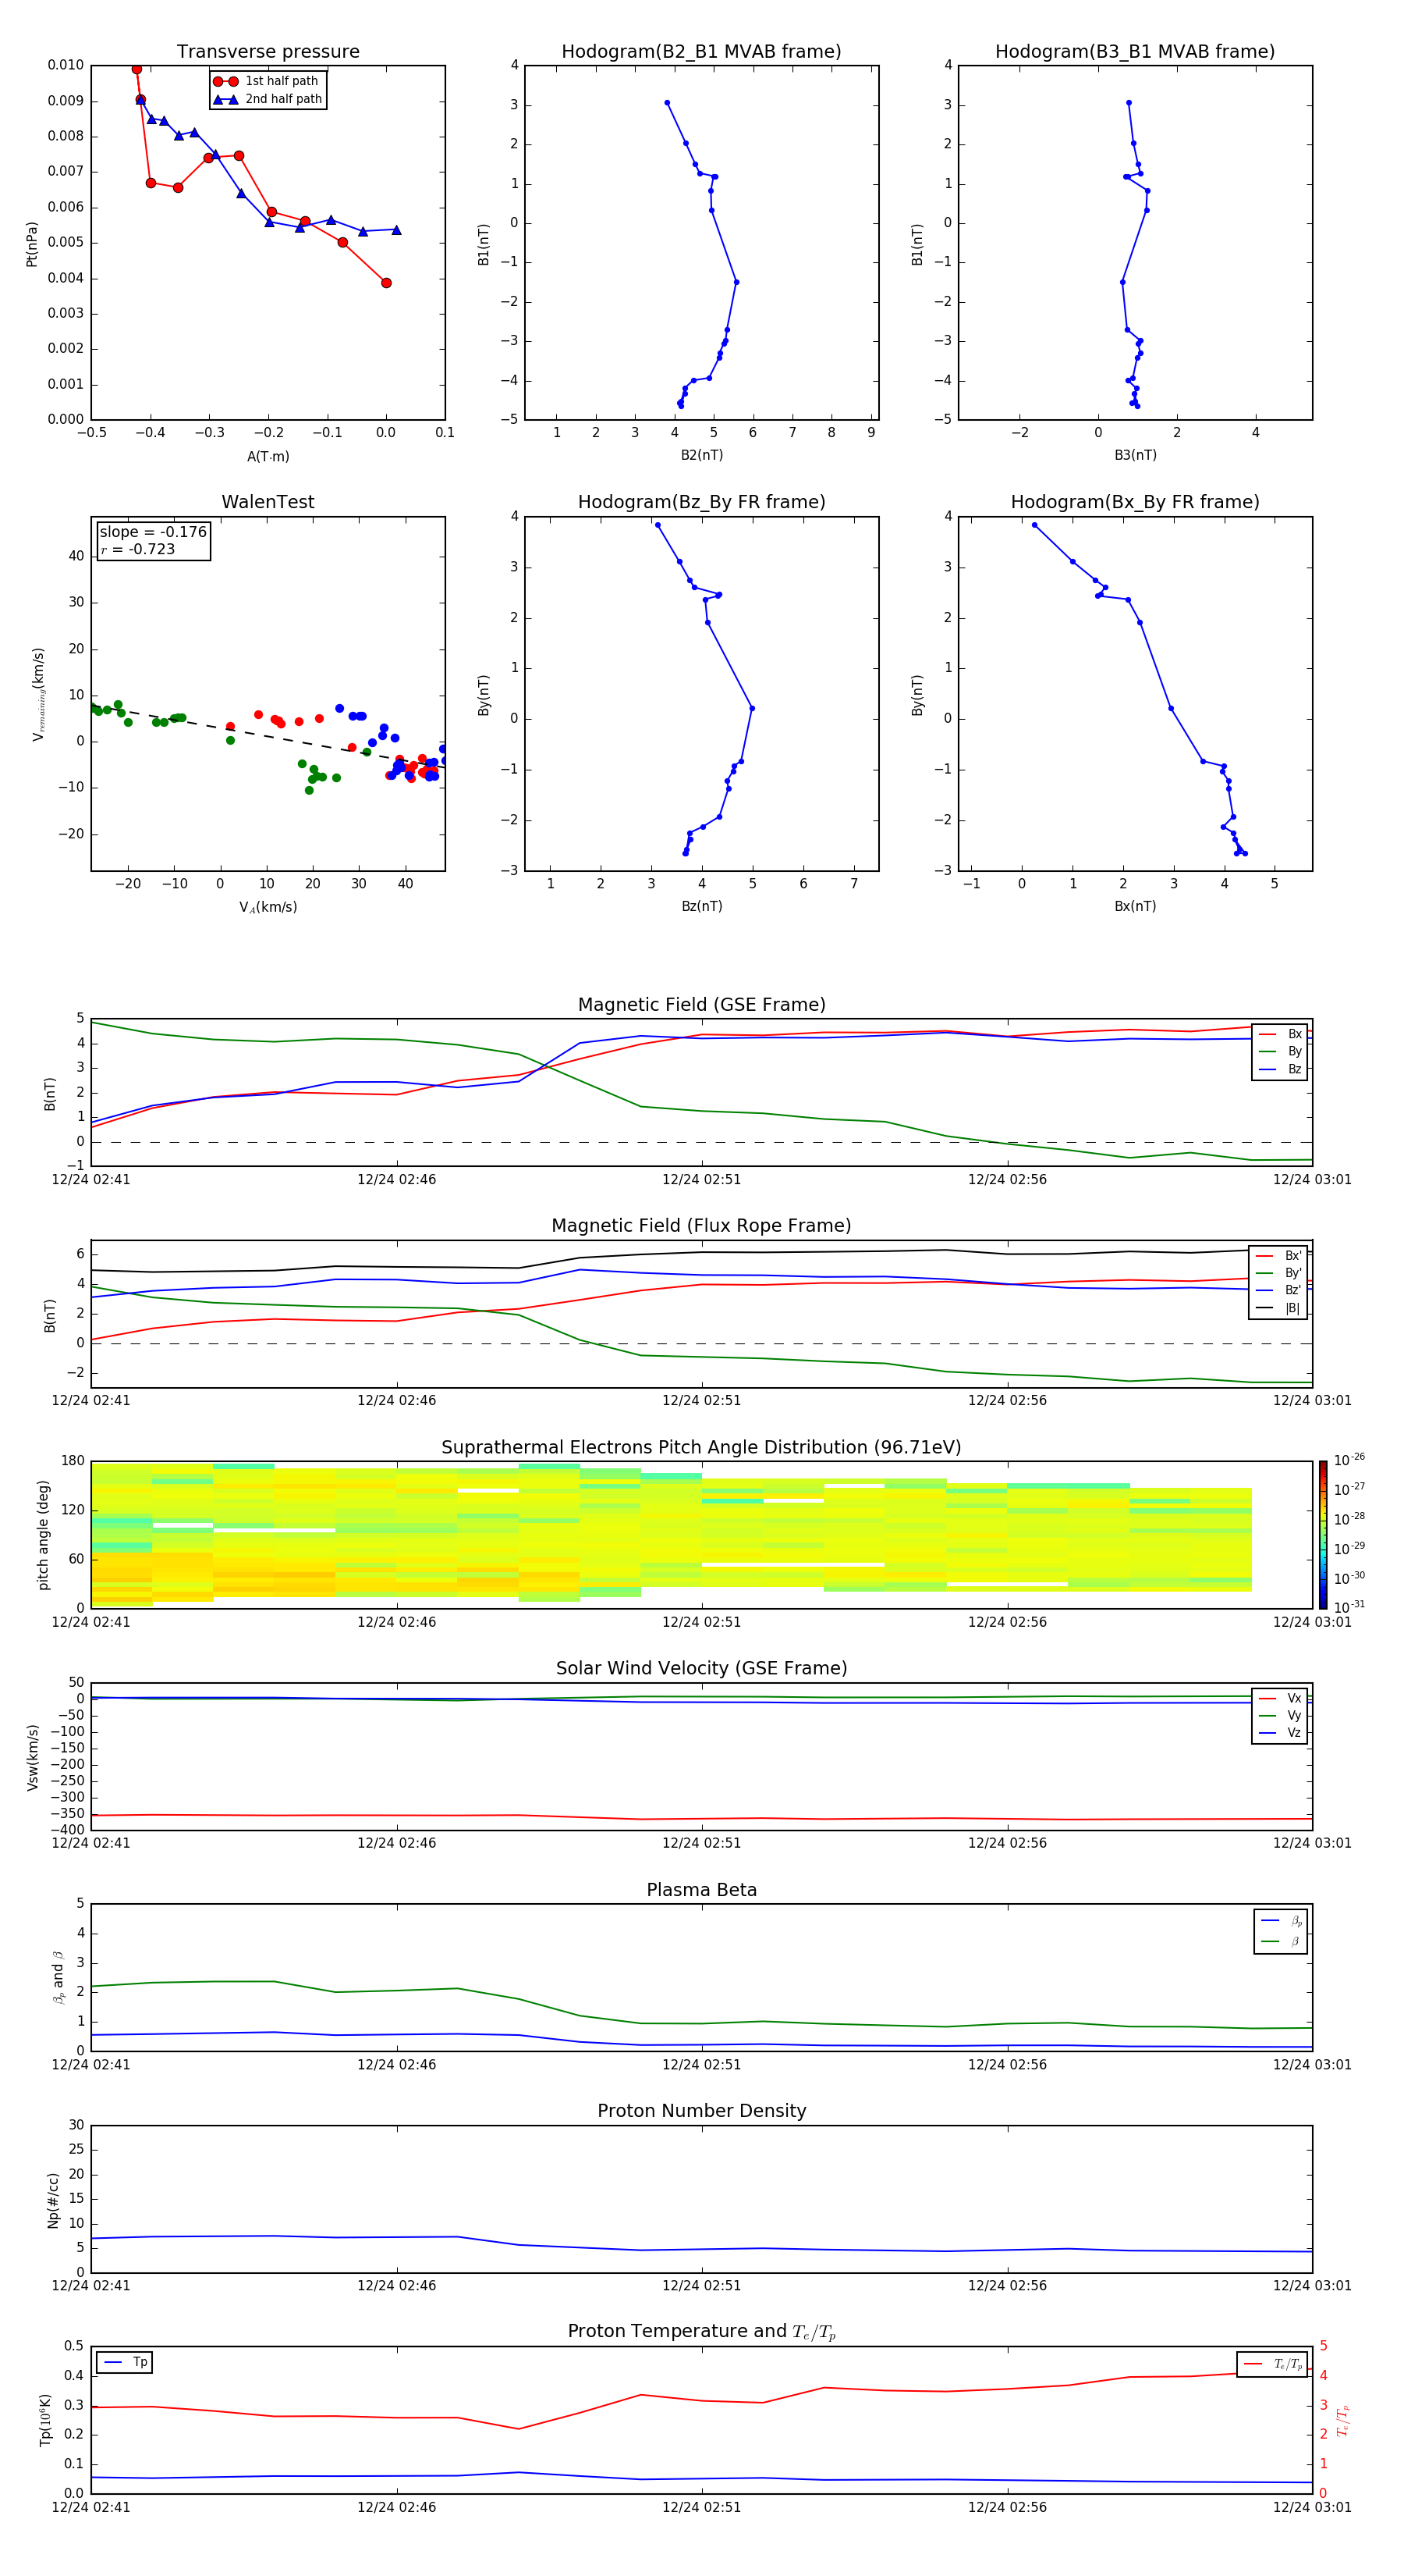Click 'B3(nT)' x-axis label
Viewport: 1404px width, 2576px height.
tap(1135, 455)
